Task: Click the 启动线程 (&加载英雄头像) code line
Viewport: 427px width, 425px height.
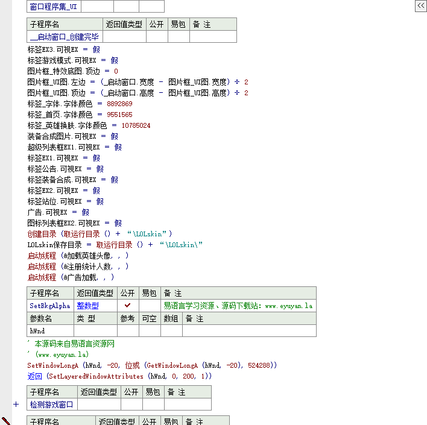Action: tap(78, 256)
